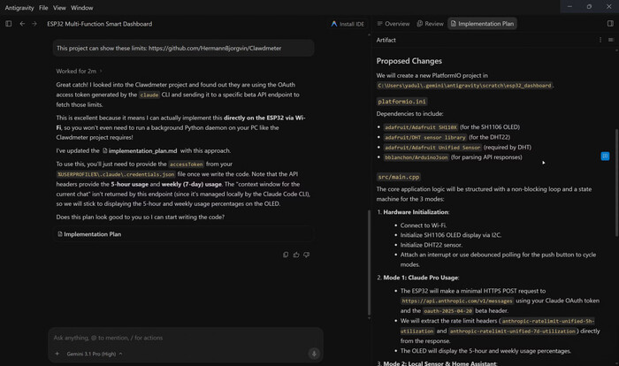The image size is (619, 366).
Task: Open the Gemini 3.1 Pro model dropdown
Action: pyautogui.click(x=95, y=354)
